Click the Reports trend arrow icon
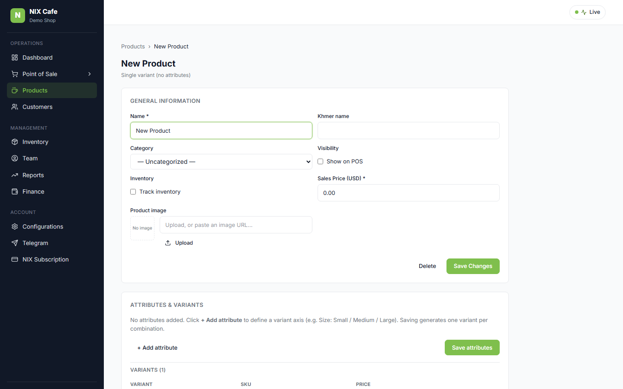 (15, 175)
